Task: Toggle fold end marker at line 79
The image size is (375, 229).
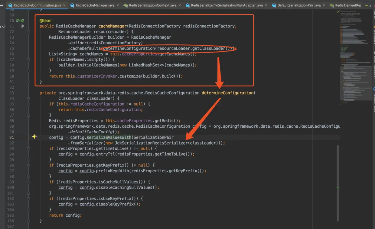Action: tap(28, 71)
